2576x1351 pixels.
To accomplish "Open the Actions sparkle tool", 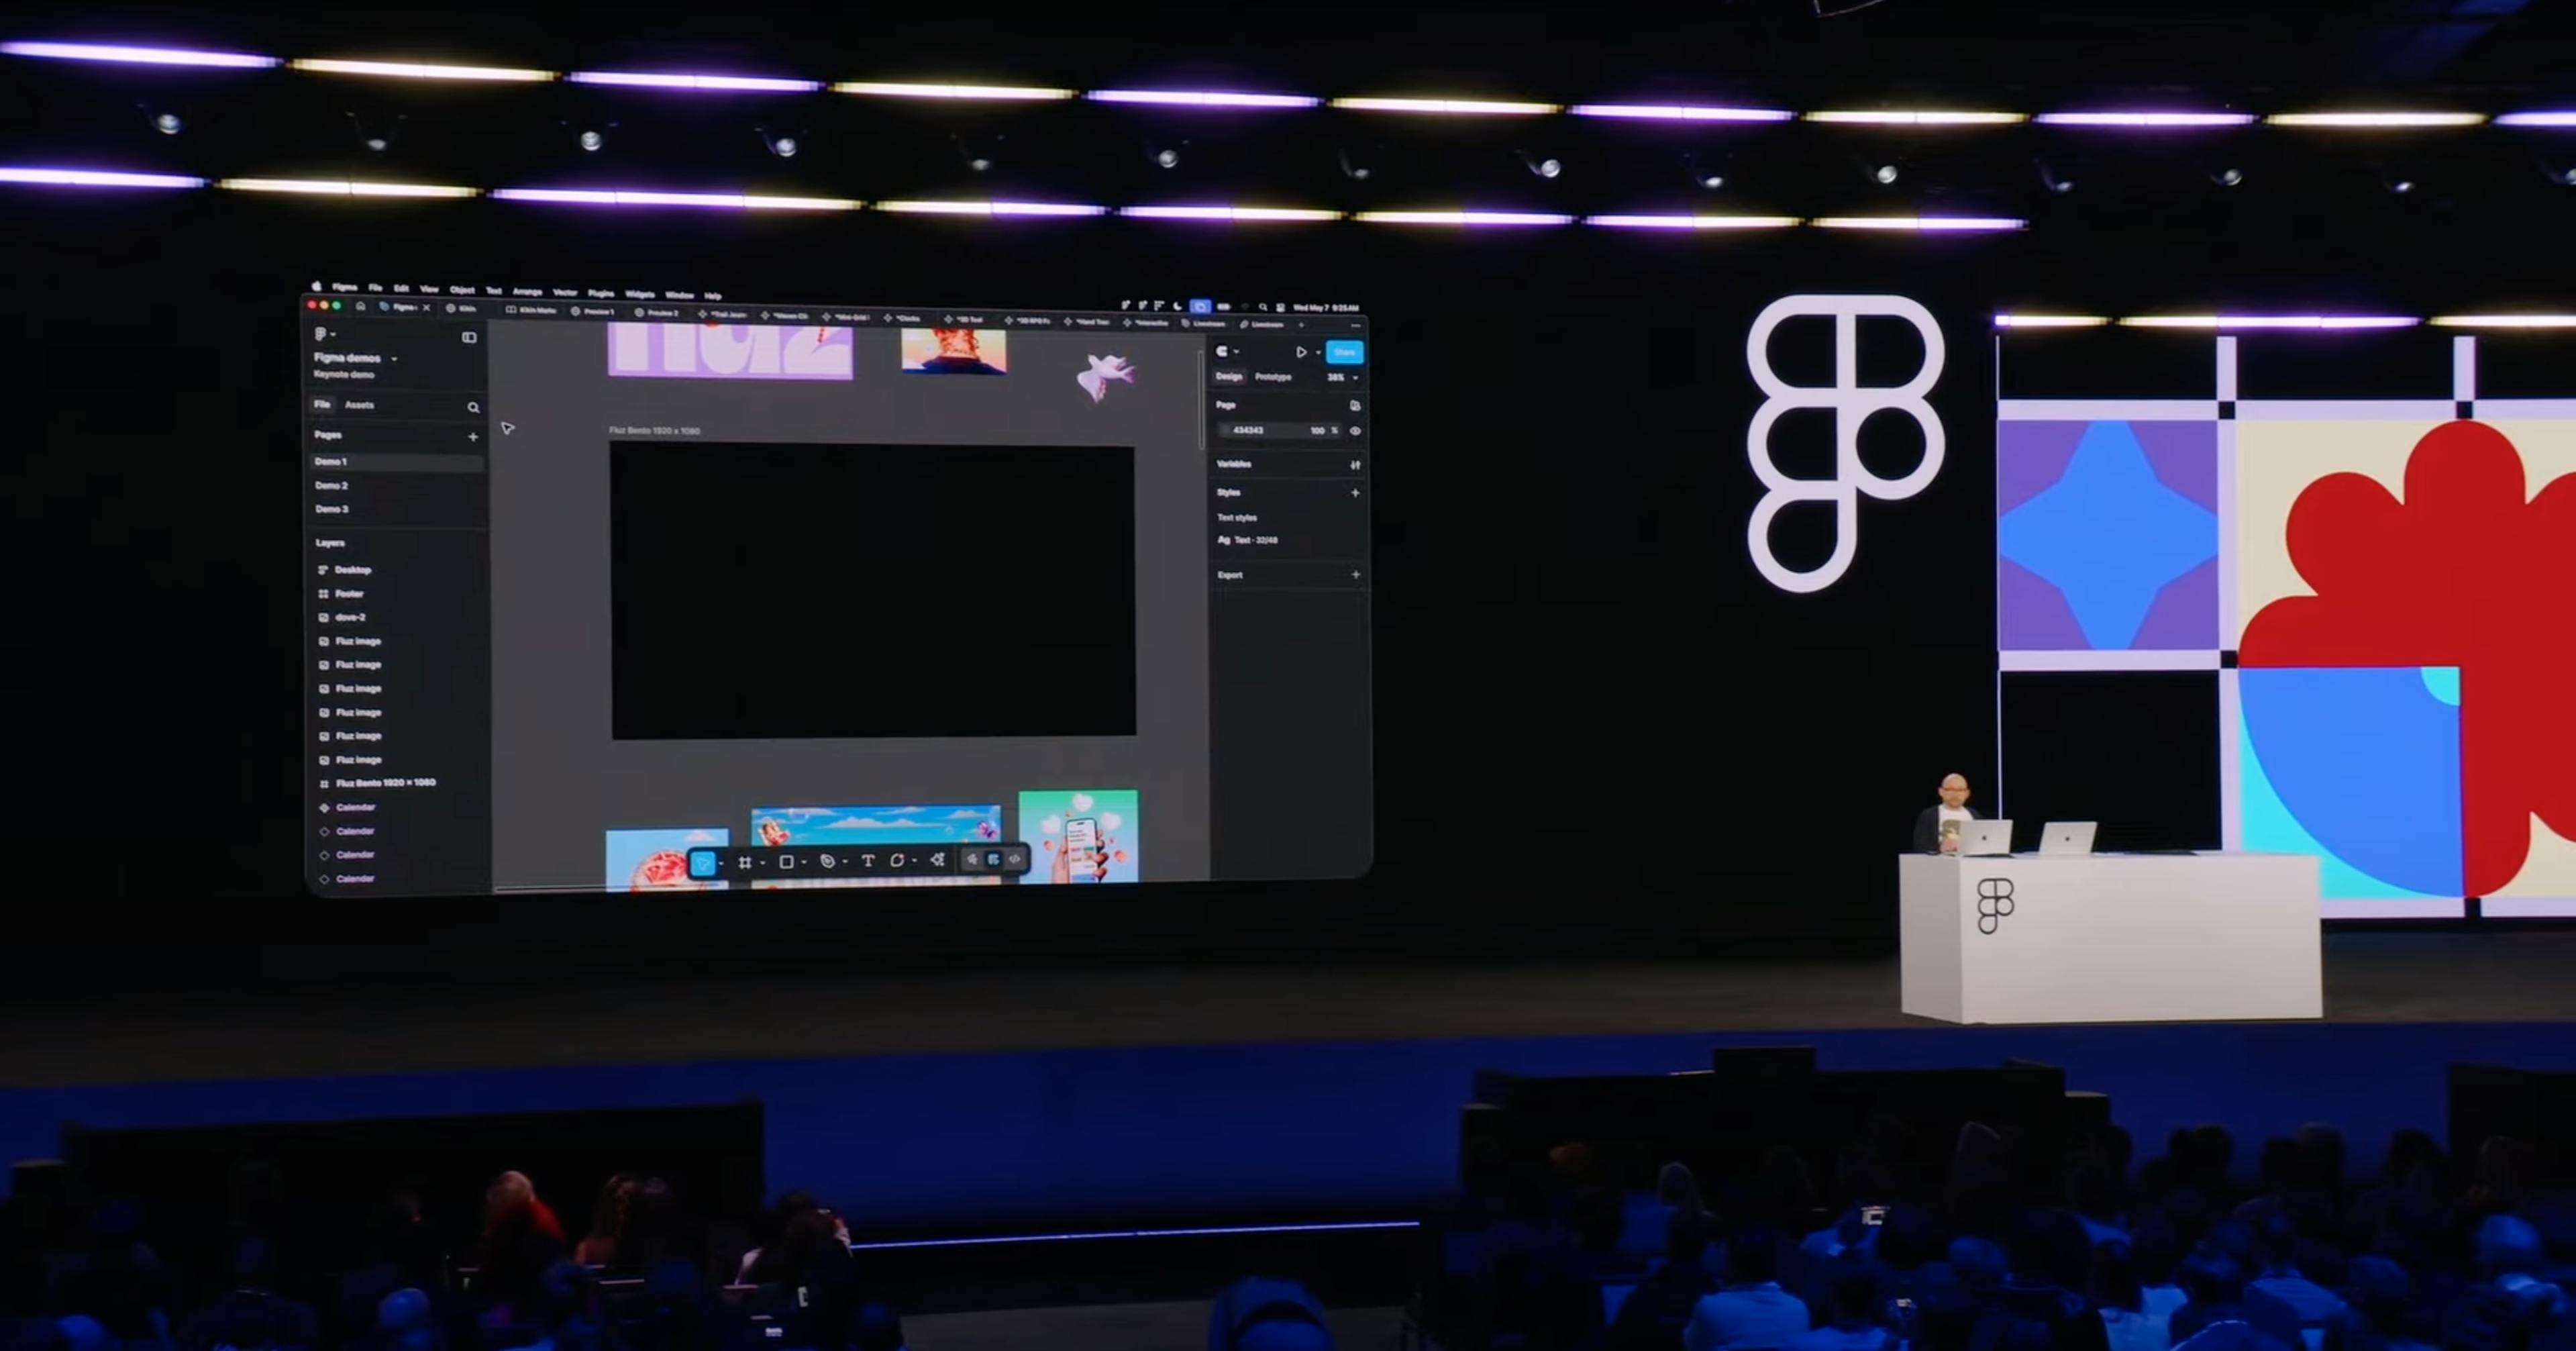I will (937, 860).
